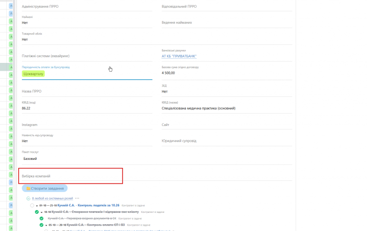Collapse the Контроль оплати ЄП і ВЗ subtasks
This screenshot has width=367, height=231.
[46, 225]
